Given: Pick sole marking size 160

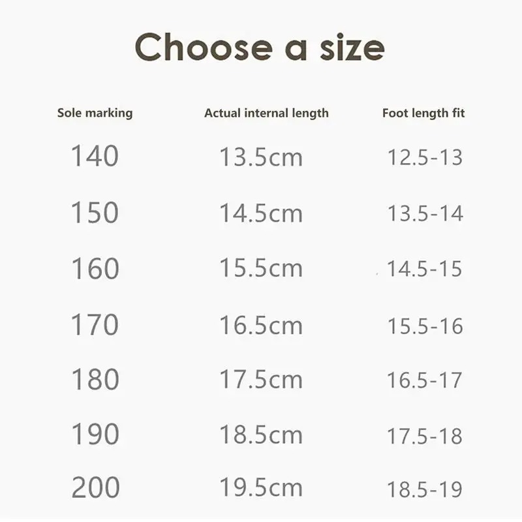Looking at the screenshot, I should point(95,269).
